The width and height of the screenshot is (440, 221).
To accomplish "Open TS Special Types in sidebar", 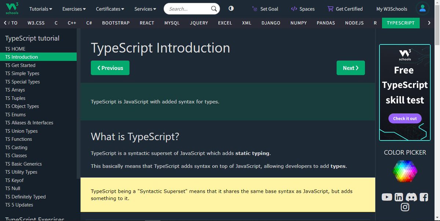I will pyautogui.click(x=38, y=82).
